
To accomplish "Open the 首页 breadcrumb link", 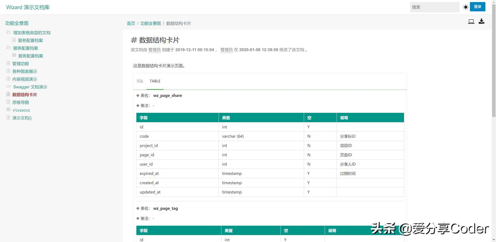I will [131, 23].
